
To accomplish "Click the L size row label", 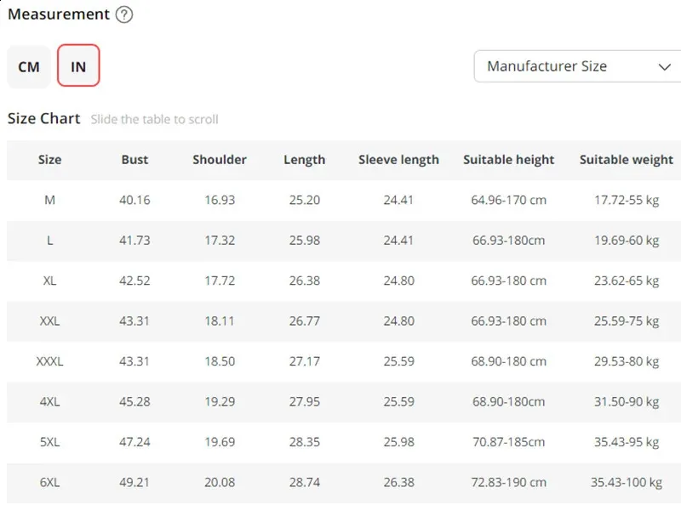I will point(50,241).
